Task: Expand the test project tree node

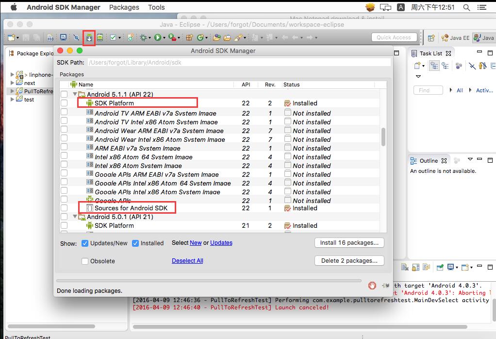Action: pyautogui.click(x=12, y=99)
